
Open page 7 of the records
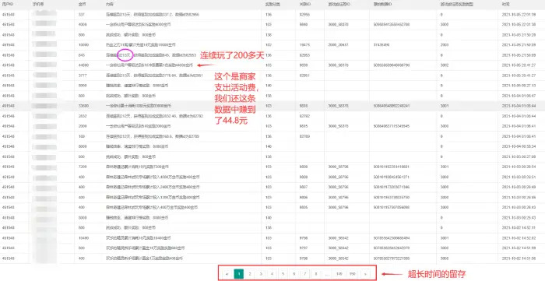[x=305, y=274]
